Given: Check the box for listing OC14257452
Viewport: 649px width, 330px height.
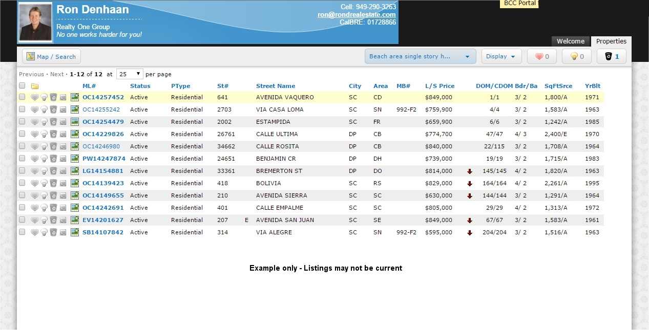Looking at the screenshot, I should pos(22,97).
